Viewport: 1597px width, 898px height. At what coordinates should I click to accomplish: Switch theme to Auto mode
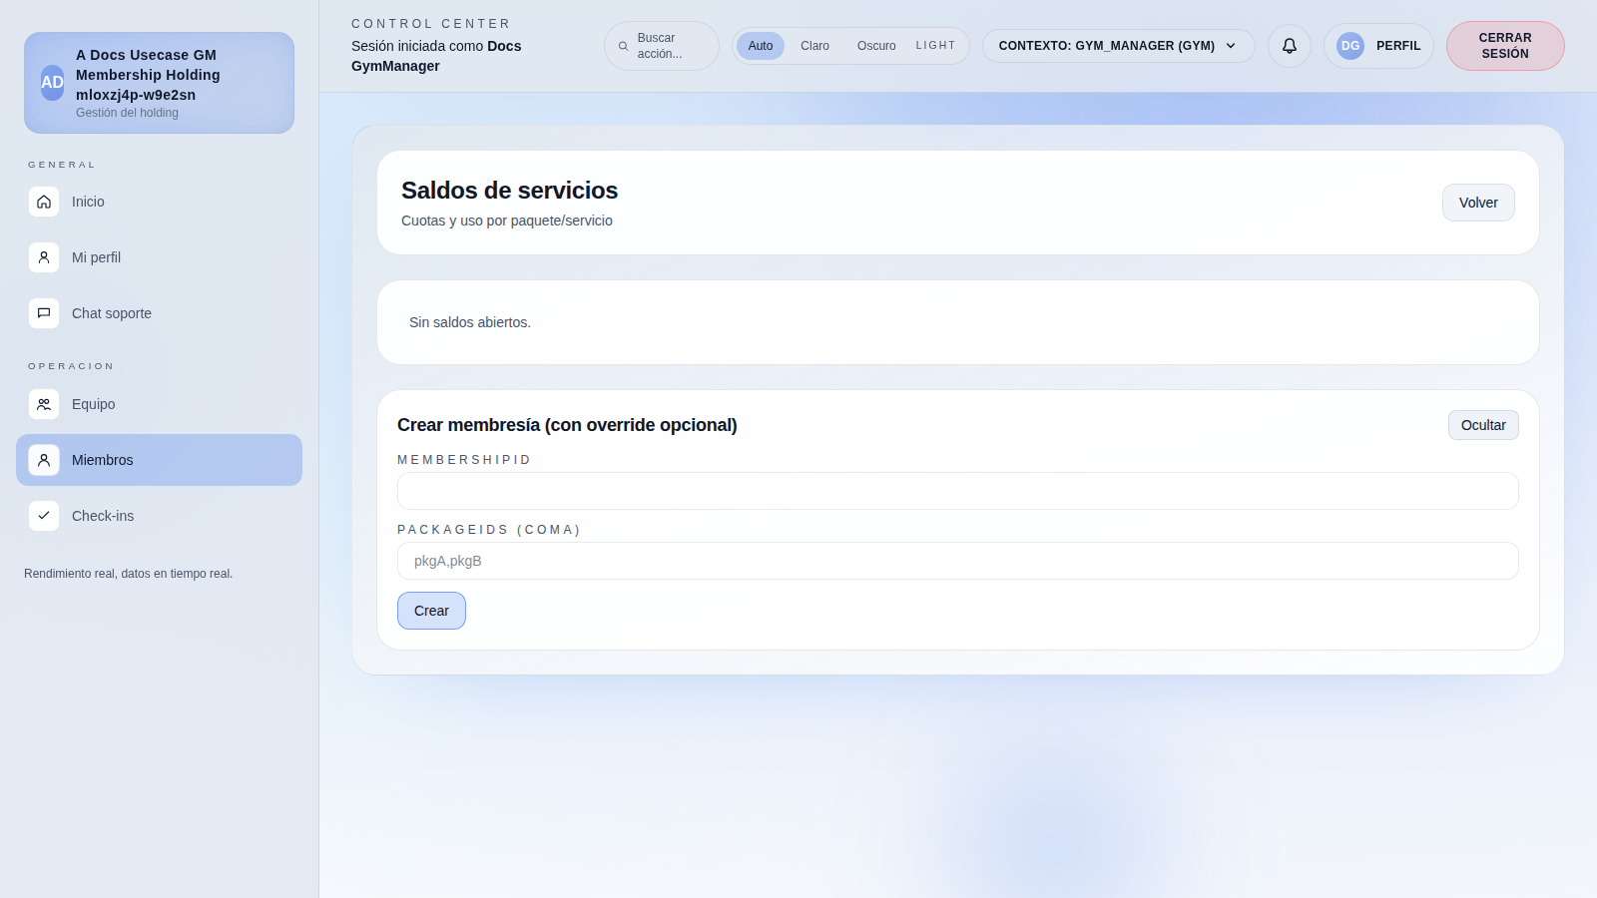coord(761,46)
